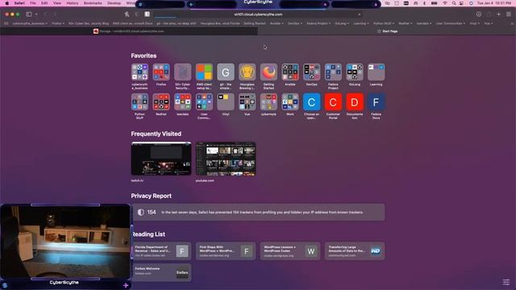Expand the Learning bookmarks bar folder
Image resolution: width=516 pixels, height=290 pixels.
coord(361,23)
